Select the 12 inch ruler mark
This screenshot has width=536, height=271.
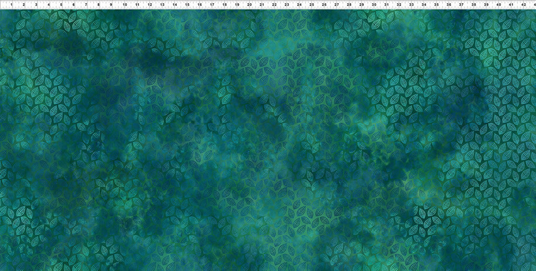pos(149,5)
